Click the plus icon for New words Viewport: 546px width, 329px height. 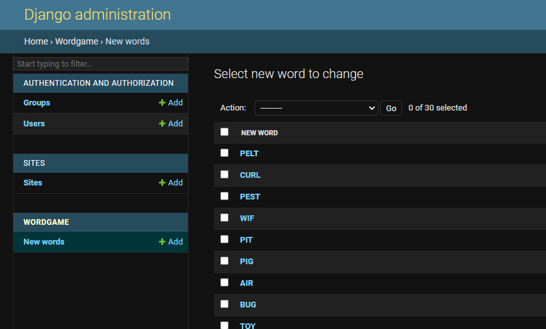coord(162,242)
